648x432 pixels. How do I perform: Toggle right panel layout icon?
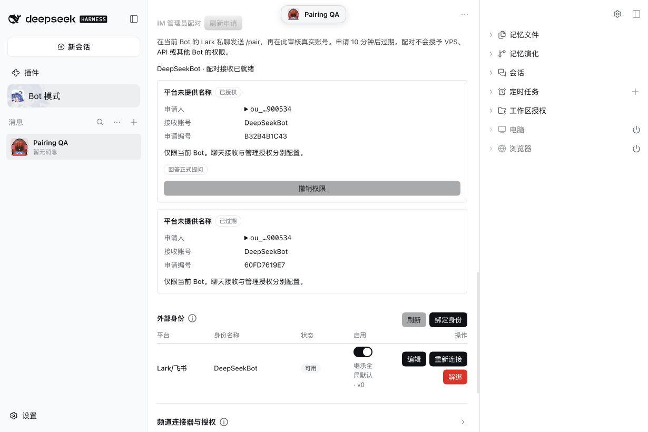tap(636, 14)
